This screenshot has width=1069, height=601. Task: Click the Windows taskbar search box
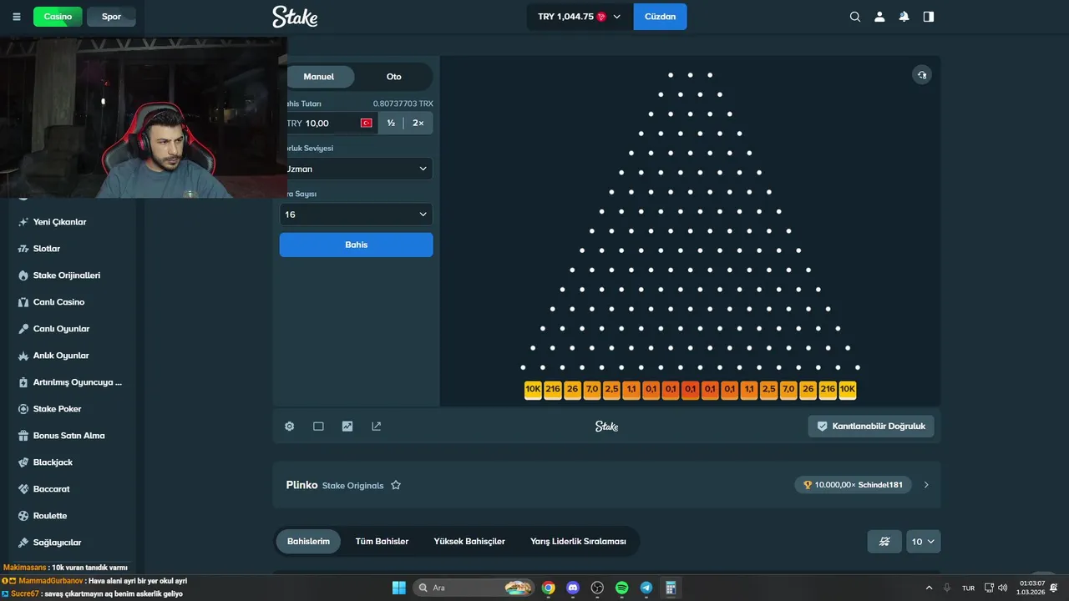(x=474, y=588)
